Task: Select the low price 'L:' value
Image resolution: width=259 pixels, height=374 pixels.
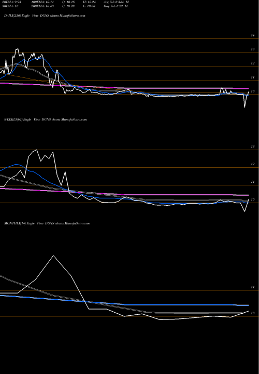Action: [x=89, y=6]
